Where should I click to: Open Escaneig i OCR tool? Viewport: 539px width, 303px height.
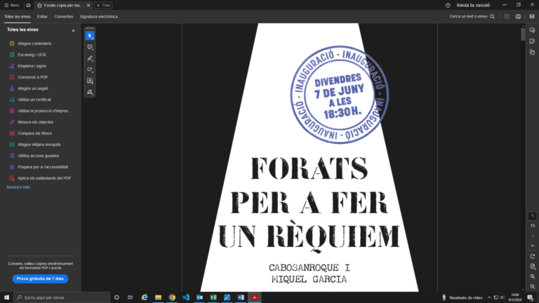pos(32,55)
